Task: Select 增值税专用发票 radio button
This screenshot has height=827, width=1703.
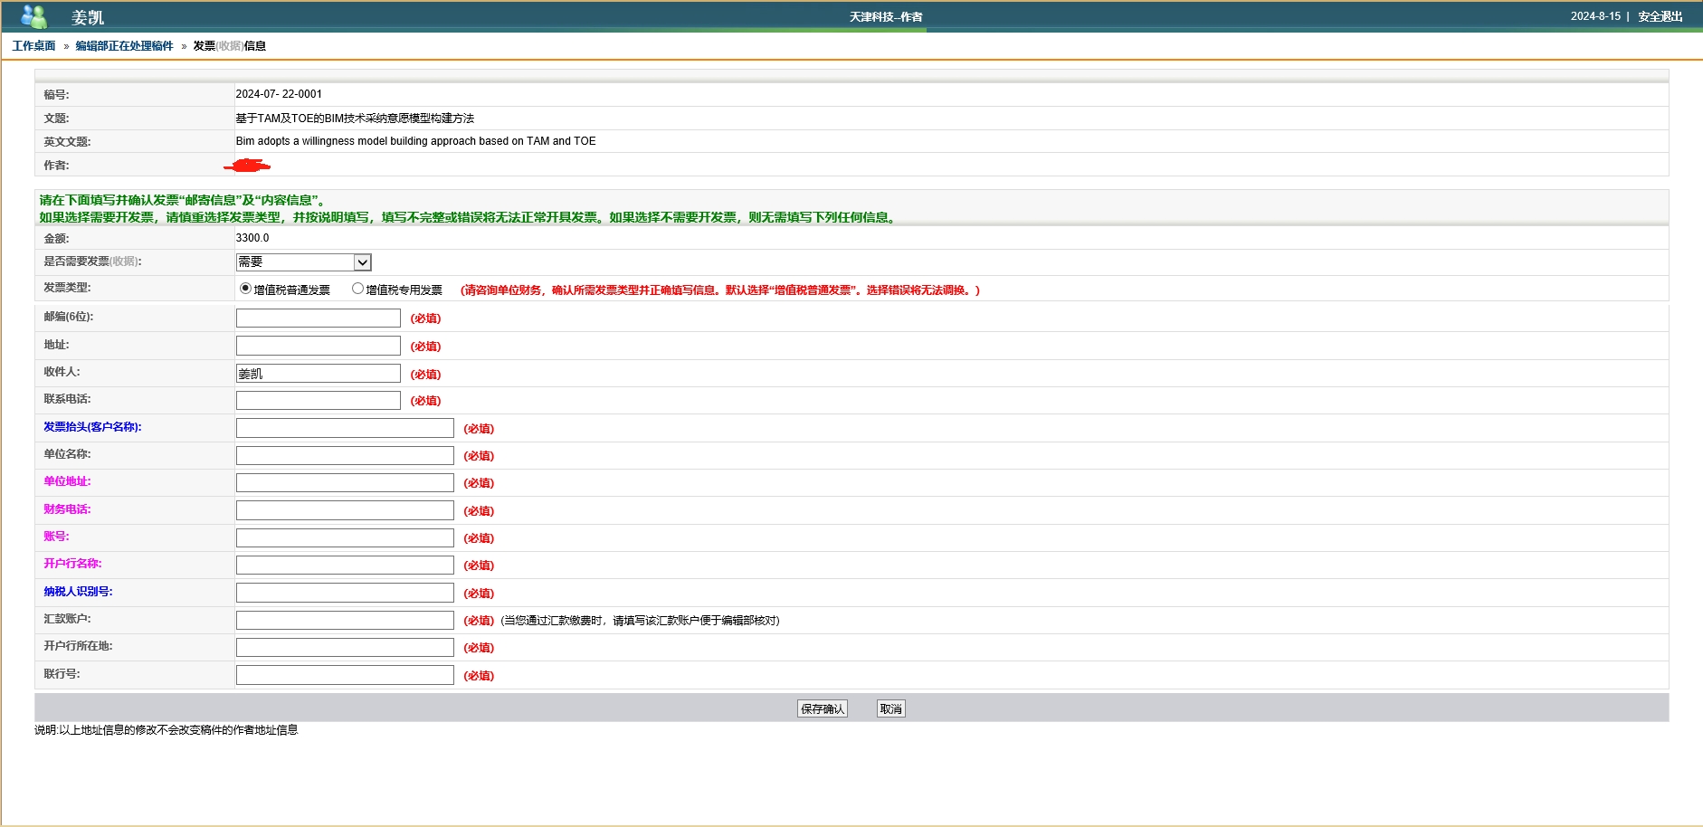Action: 357,289
